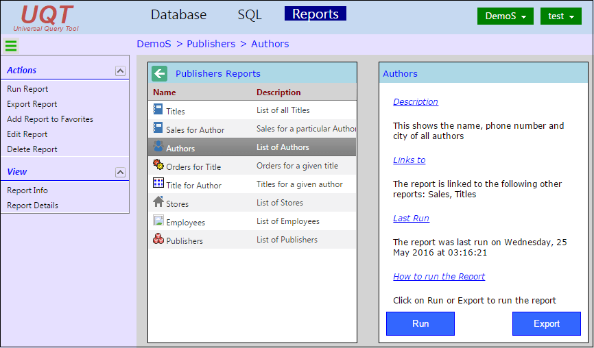Select the 'Titles' report name
This screenshot has height=348, width=594.
tap(176, 111)
